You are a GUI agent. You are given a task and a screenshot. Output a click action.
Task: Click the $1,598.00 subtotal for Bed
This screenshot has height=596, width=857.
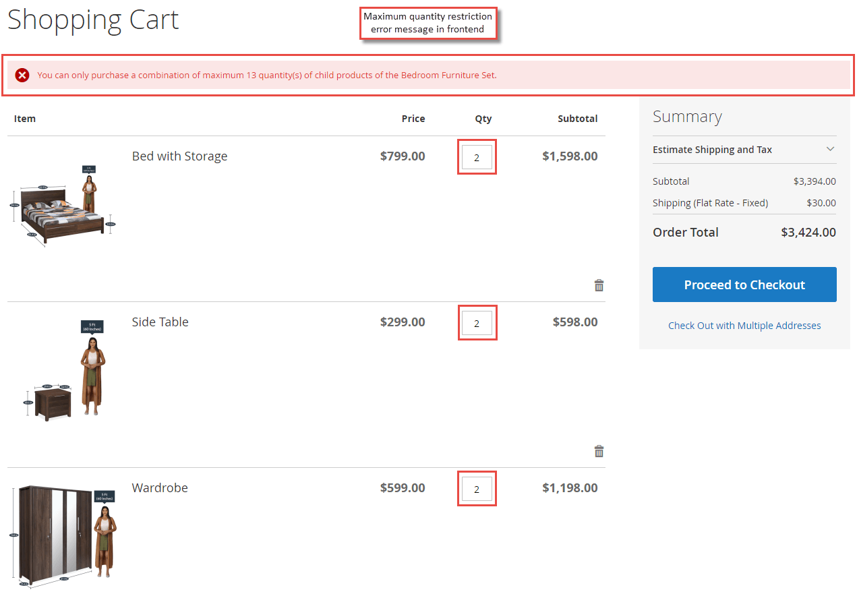[570, 156]
